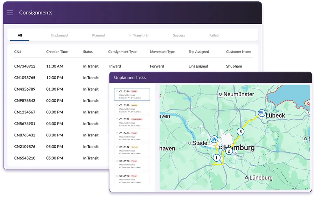Select route stop marker 1 on the map
The image size is (315, 197).
(216, 158)
